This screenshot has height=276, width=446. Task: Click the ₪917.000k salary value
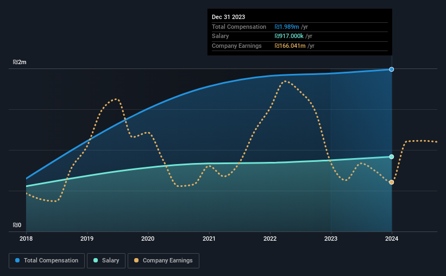point(289,36)
